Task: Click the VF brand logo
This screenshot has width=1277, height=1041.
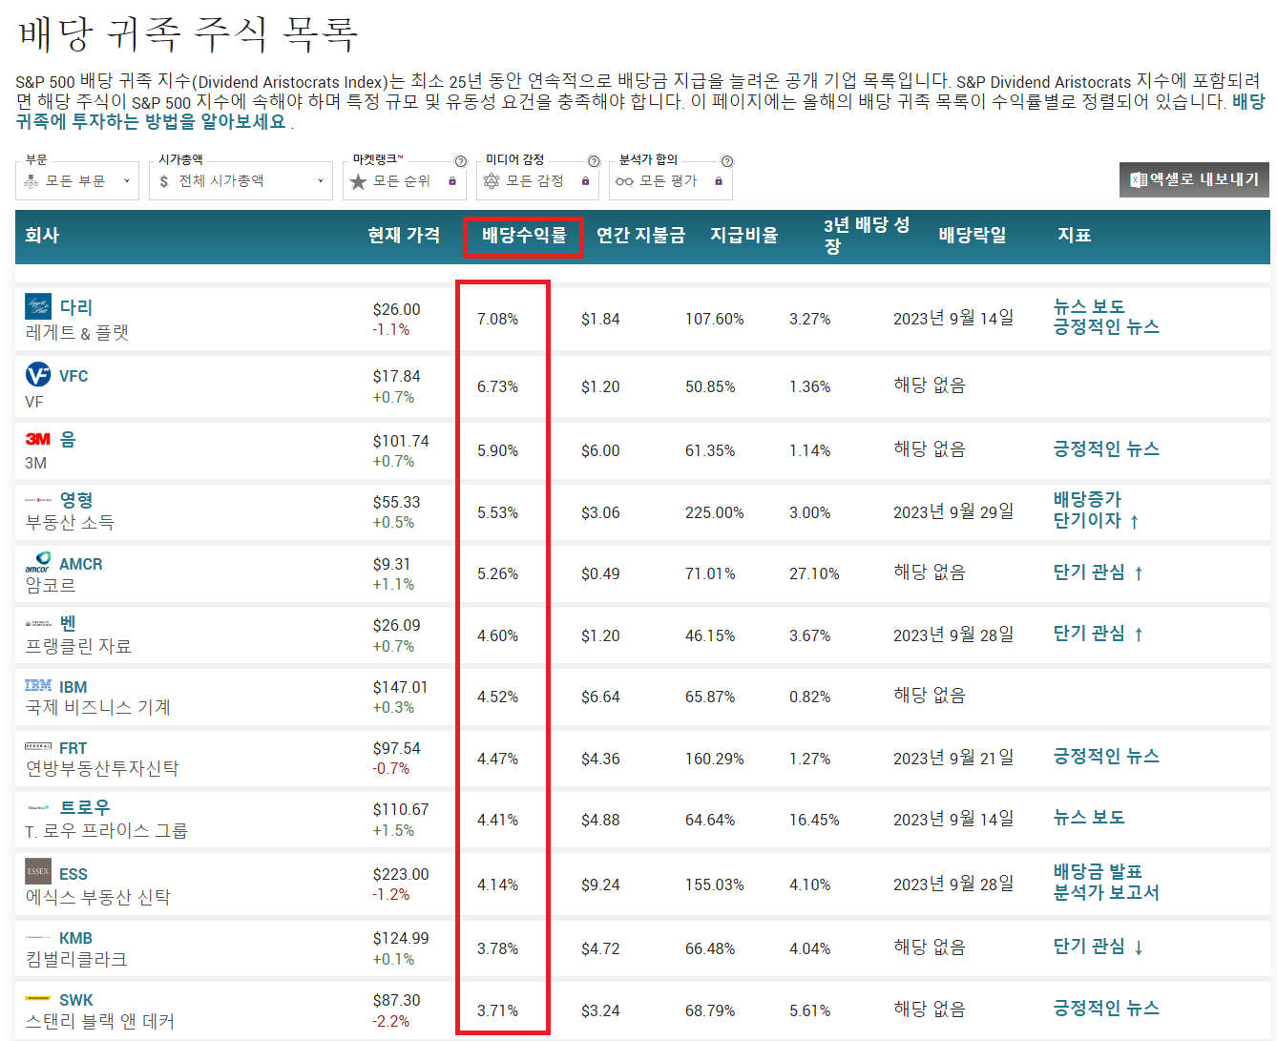Action: point(37,375)
